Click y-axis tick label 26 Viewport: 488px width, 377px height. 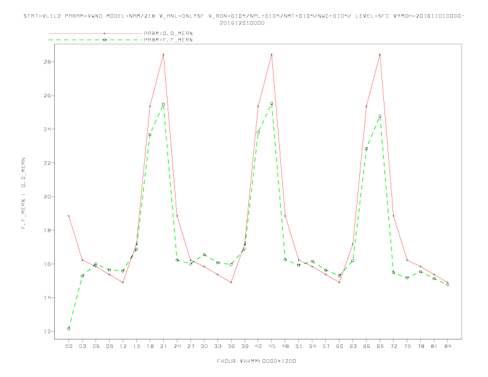[x=47, y=95]
